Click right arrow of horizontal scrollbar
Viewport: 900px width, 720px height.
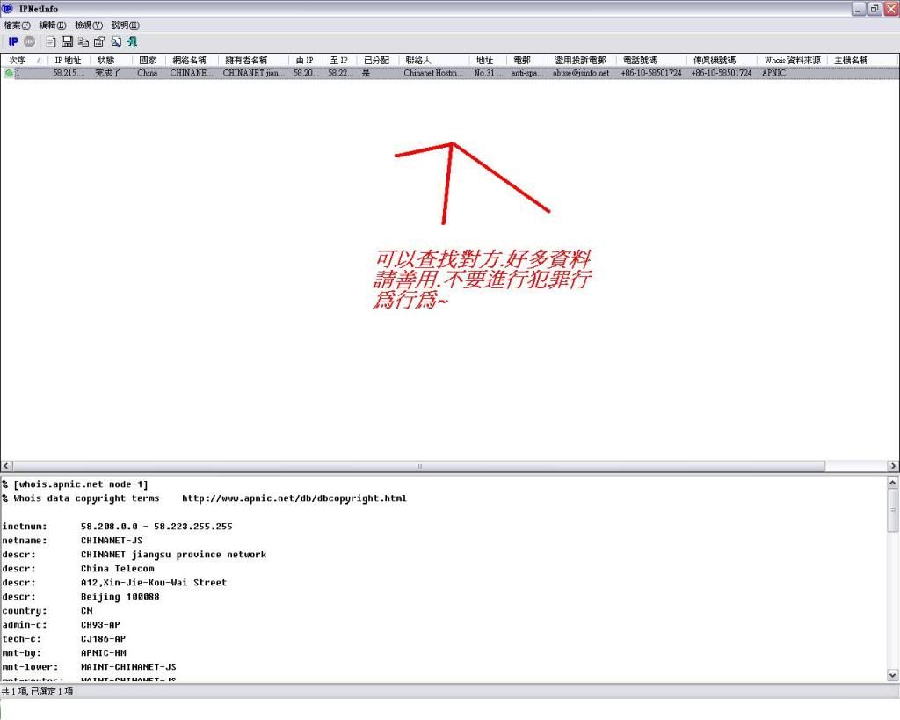(893, 466)
